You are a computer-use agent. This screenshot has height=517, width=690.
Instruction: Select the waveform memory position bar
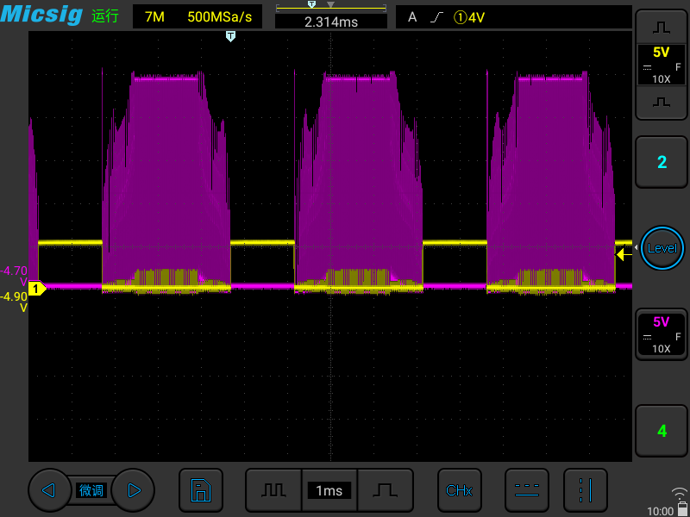(331, 7)
